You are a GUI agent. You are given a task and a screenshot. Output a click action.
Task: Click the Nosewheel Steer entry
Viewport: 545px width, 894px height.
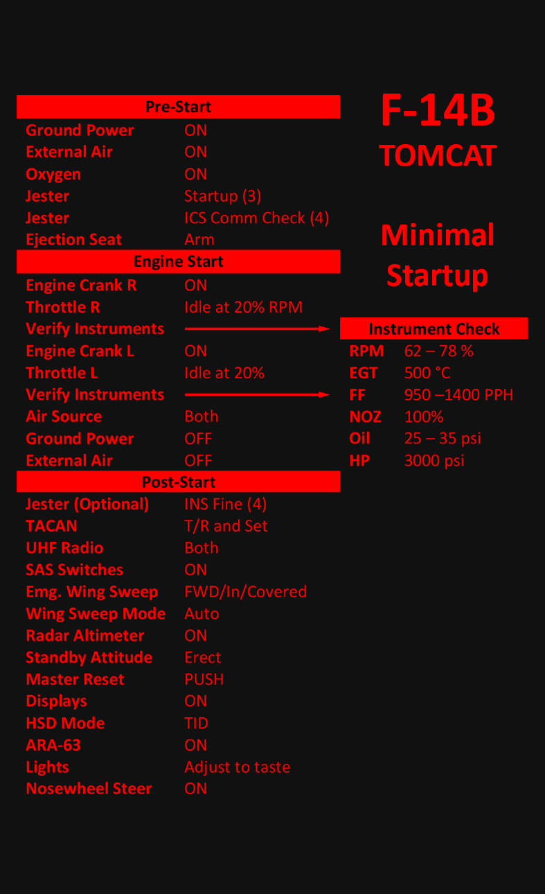click(x=89, y=789)
